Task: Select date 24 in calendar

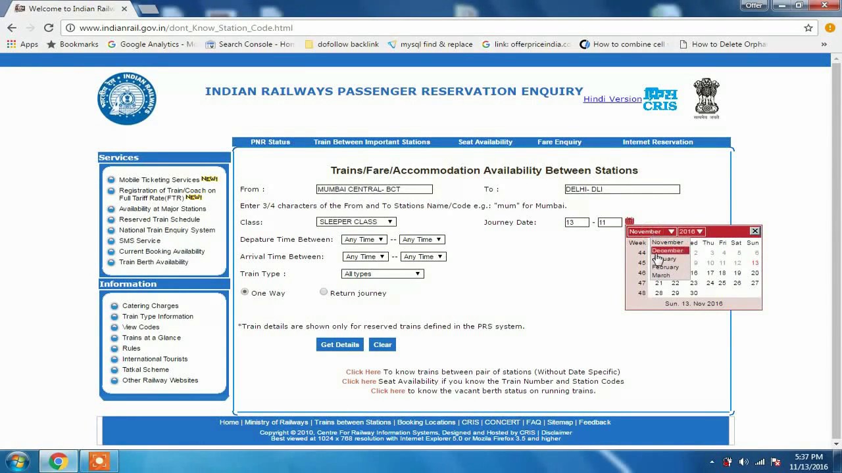Action: pyautogui.click(x=710, y=283)
